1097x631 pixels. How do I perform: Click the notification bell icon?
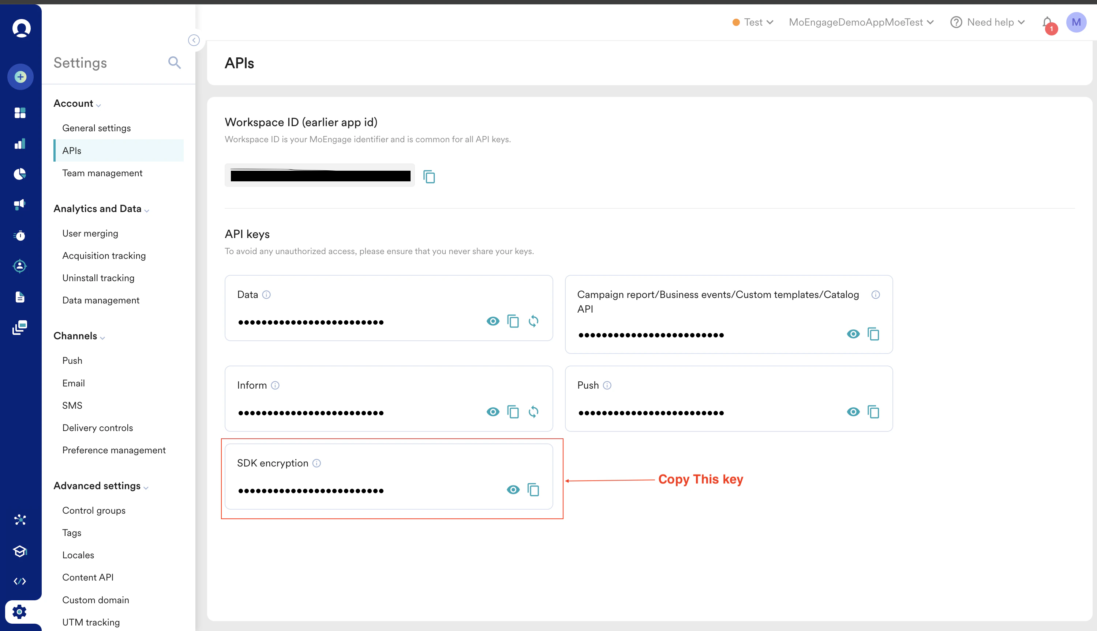coord(1047,23)
